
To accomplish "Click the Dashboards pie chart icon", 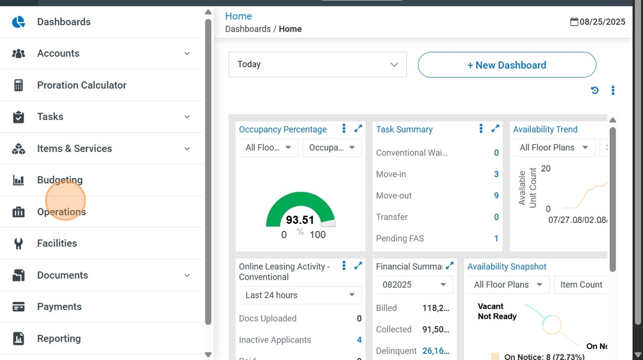I will point(18,22).
